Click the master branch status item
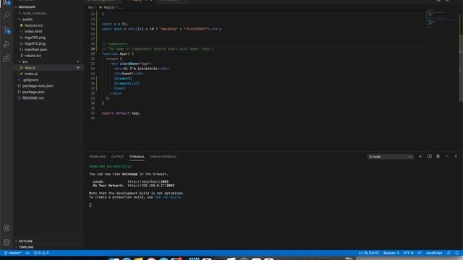 (13, 253)
